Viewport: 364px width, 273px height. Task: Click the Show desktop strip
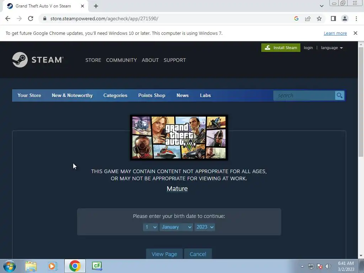tap(362, 266)
